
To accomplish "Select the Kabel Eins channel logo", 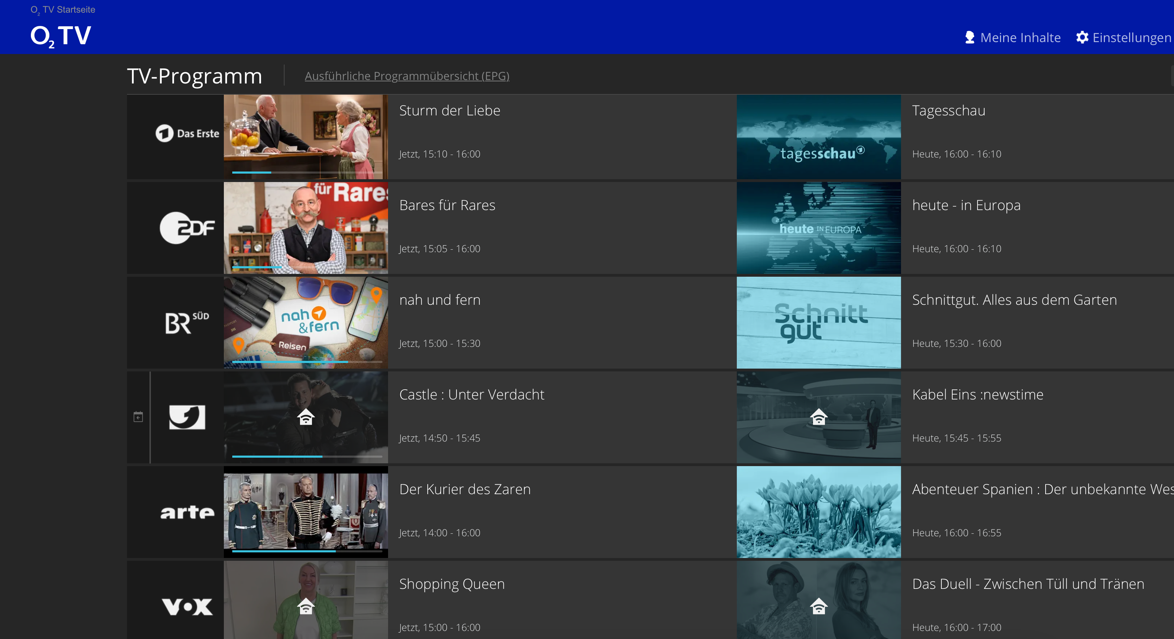I will (187, 417).
